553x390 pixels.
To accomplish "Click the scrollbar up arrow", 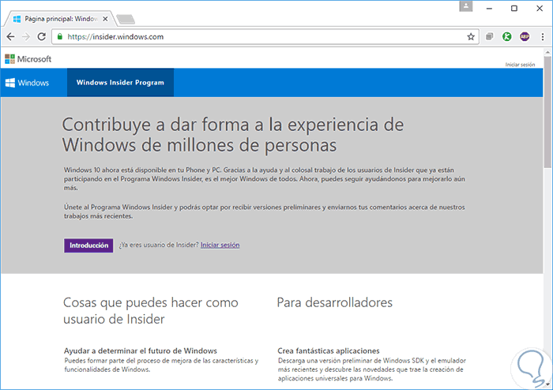I will click(x=547, y=52).
